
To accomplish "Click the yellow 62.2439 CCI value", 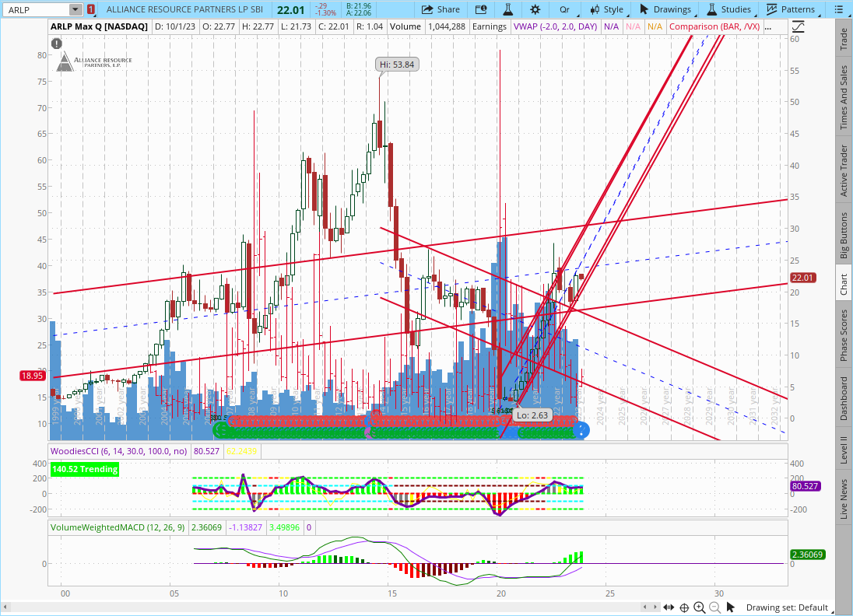I will coord(241,450).
